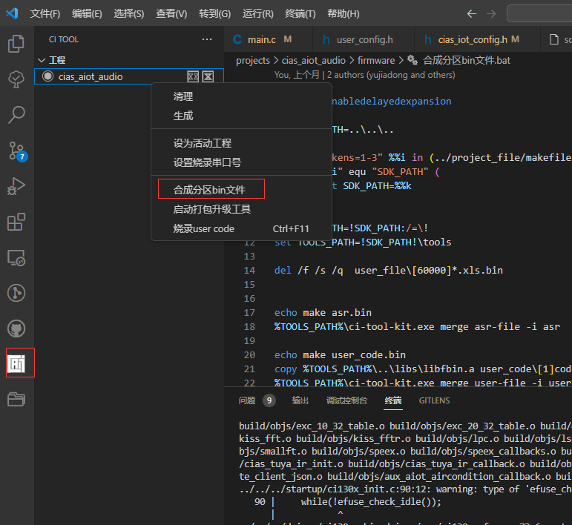Click terminal line 'while(!efuse_check_idle());'

point(371,502)
